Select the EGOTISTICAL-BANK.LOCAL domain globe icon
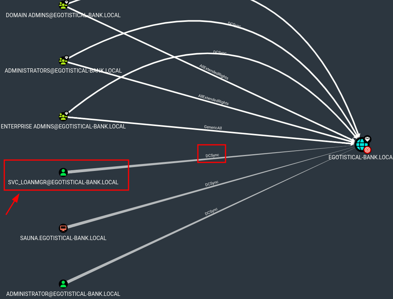Image resolution: width=393 pixels, height=299 pixels. [361, 145]
